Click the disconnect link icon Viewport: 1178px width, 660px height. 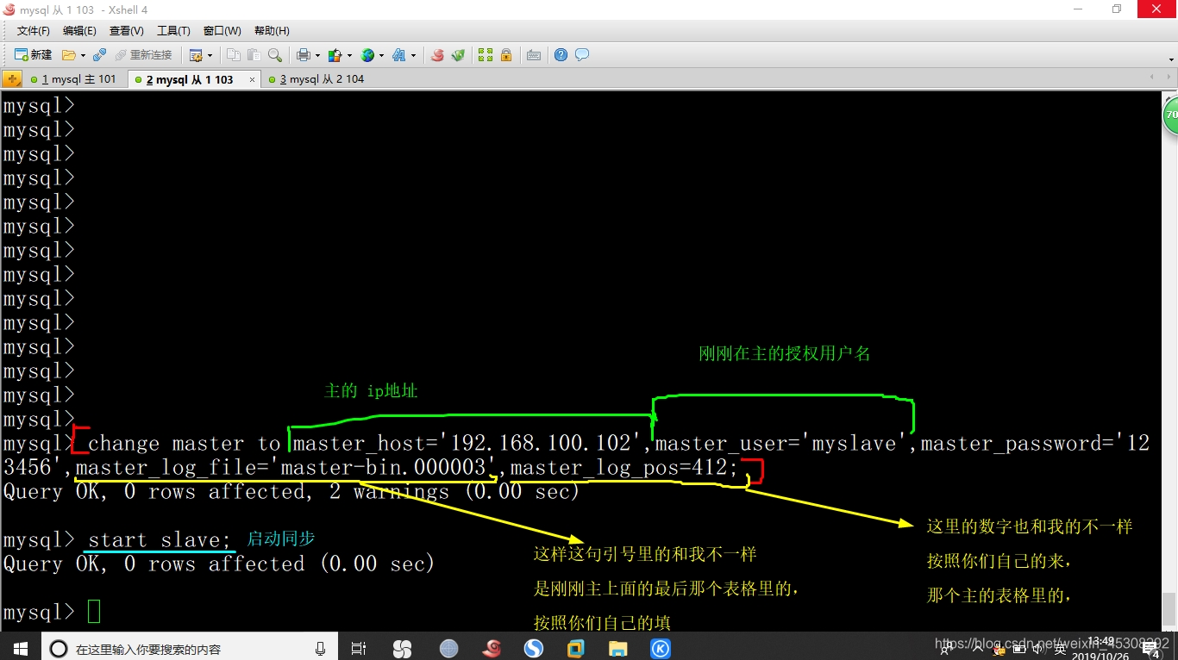100,55
